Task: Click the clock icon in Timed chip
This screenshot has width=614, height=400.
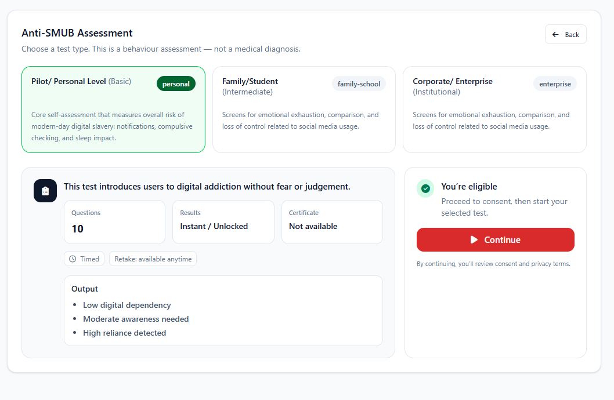Action: [x=73, y=259]
